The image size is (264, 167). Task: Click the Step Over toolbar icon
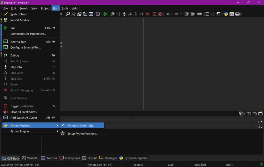tap(130, 14)
